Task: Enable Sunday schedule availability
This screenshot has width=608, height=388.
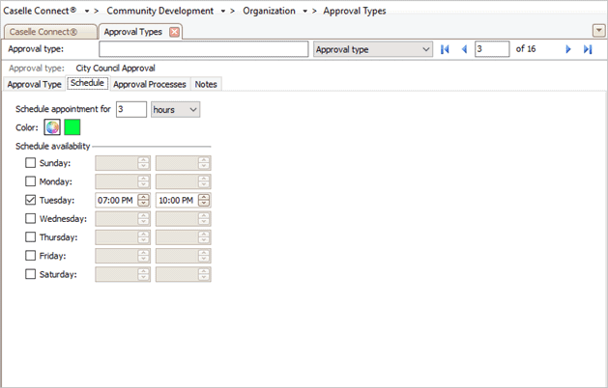Action: tap(30, 163)
